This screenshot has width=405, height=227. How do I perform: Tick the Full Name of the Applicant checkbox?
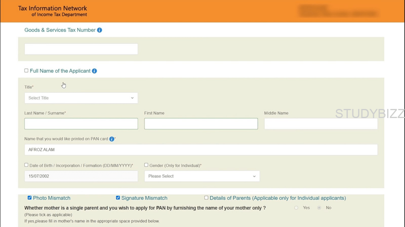tap(26, 71)
